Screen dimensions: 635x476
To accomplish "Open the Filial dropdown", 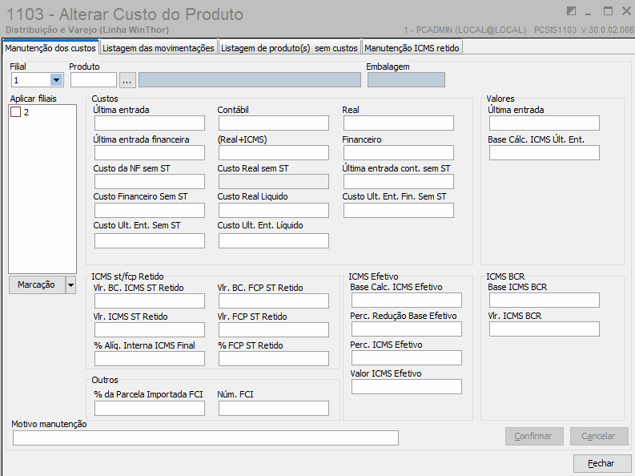I will (56, 80).
